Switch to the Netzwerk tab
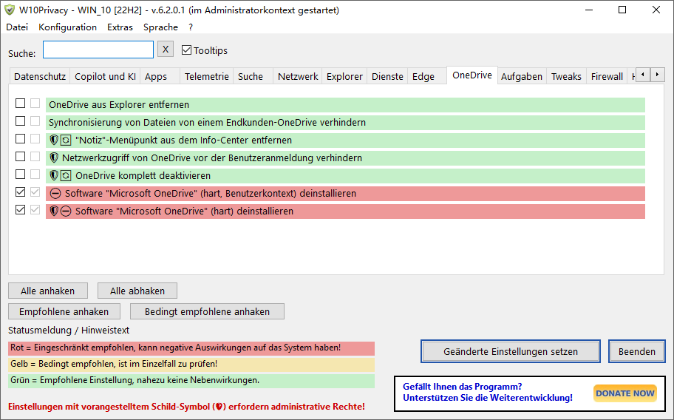 [x=298, y=76]
